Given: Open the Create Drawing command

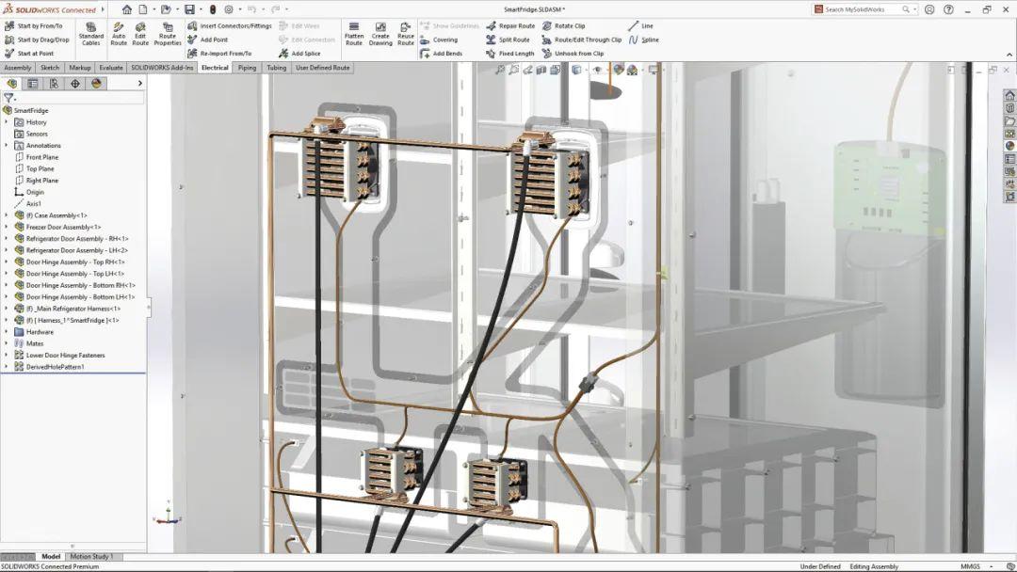Looking at the screenshot, I should click(380, 35).
